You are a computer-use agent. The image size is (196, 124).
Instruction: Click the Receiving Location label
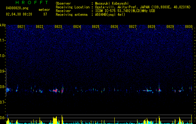(73, 7)
